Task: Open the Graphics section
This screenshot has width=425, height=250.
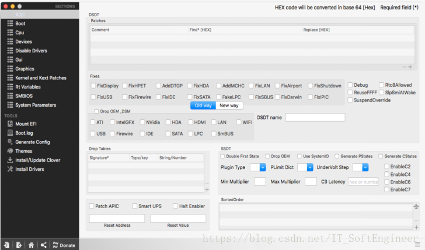Action: [x=25, y=69]
